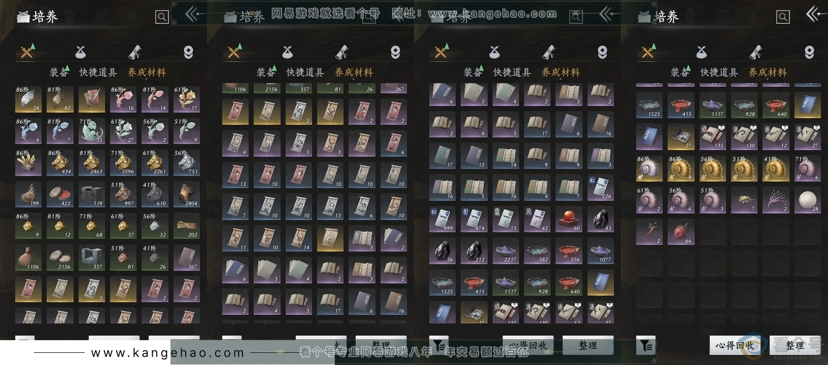828x365 pixels.
Task: Select the firework item in the fourth panel
Action: pos(776,200)
